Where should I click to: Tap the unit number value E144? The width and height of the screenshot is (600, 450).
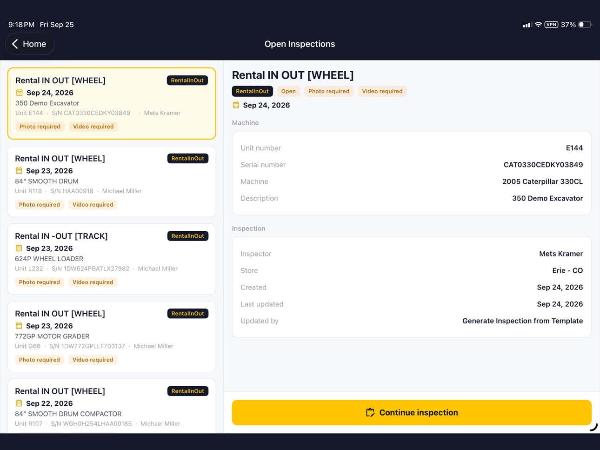click(x=574, y=148)
